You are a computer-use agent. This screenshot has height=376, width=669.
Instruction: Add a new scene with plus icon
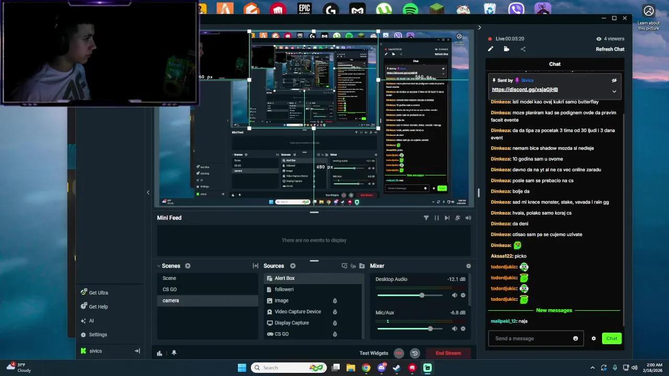(x=188, y=266)
